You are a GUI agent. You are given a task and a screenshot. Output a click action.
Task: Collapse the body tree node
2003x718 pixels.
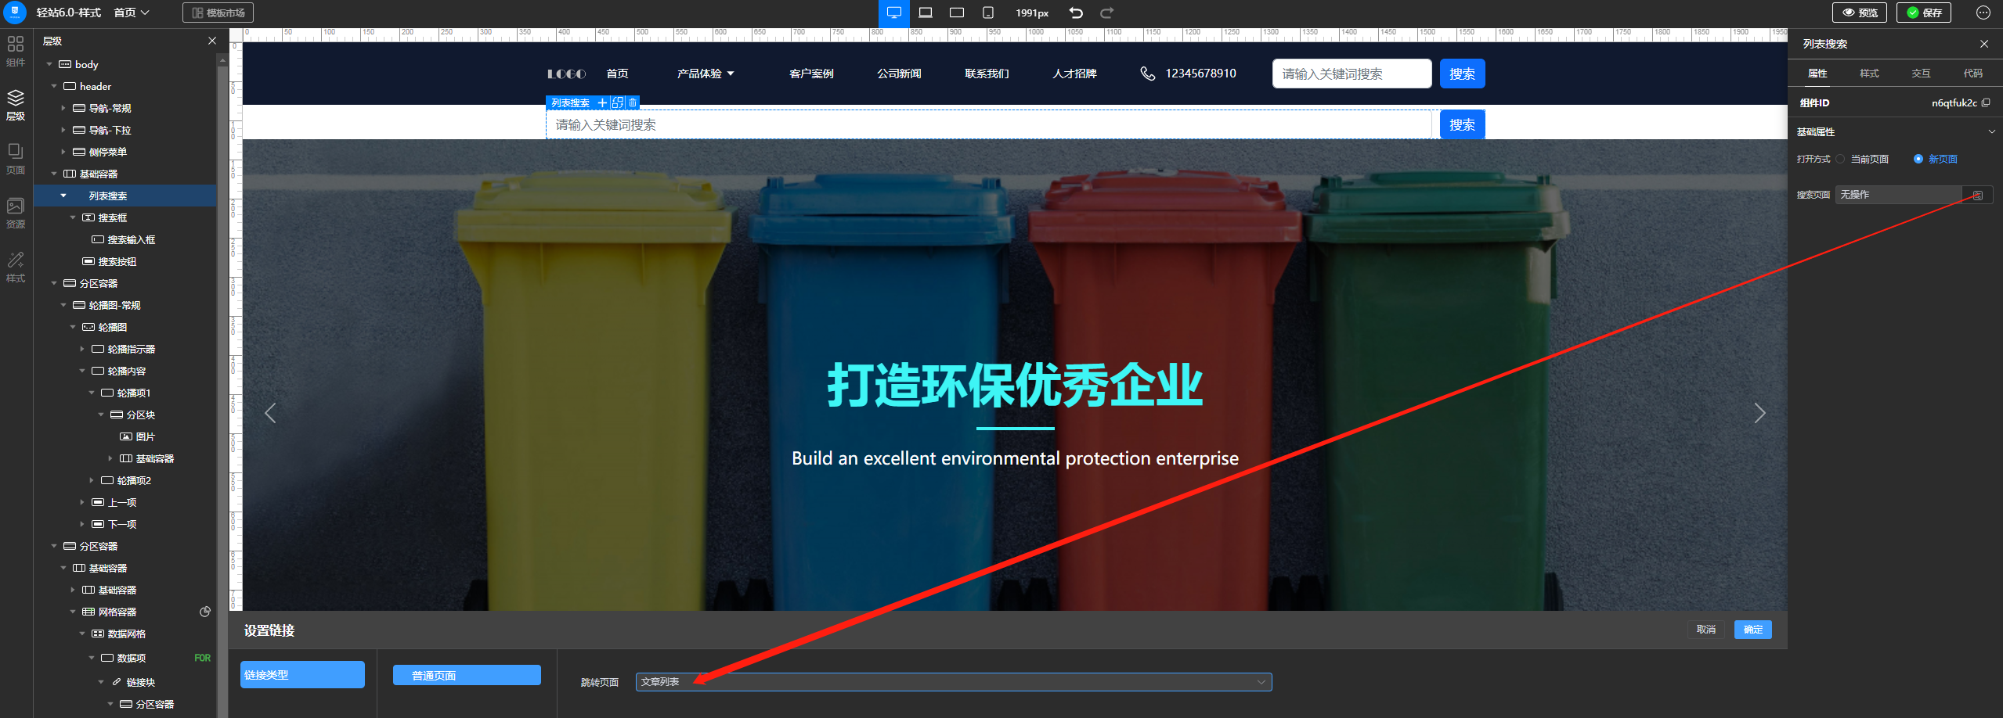point(49,65)
